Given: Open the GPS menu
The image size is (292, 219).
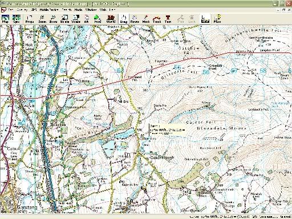Looking at the screenshot, I should click(x=34, y=10).
